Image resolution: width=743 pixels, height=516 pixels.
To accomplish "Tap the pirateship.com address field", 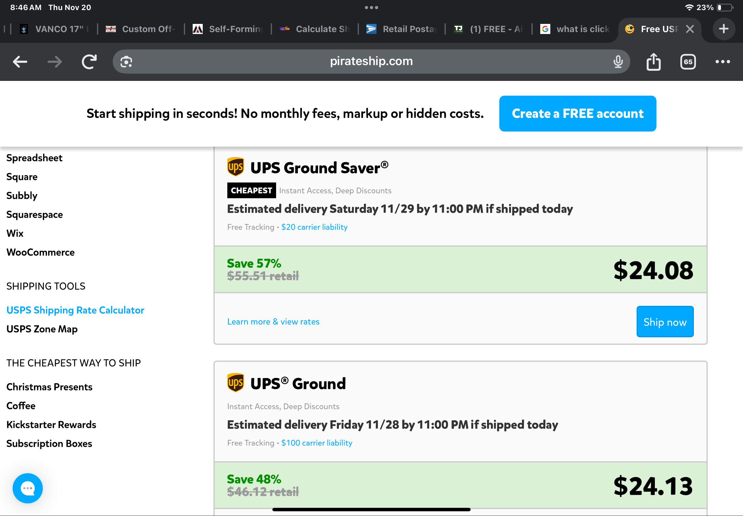I will (371, 61).
